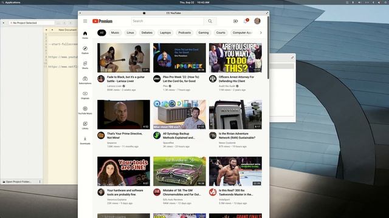Screen dimensions: 389x218
Task: Select the Computer App category chip
Action: [242, 33]
